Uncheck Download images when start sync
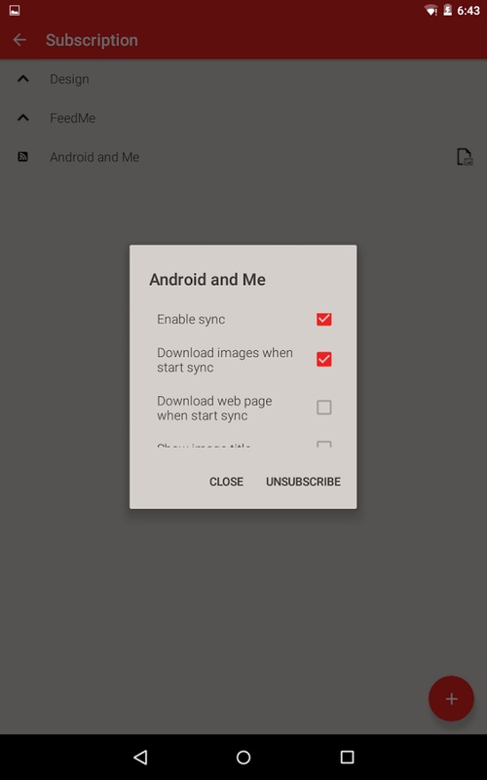 point(324,359)
